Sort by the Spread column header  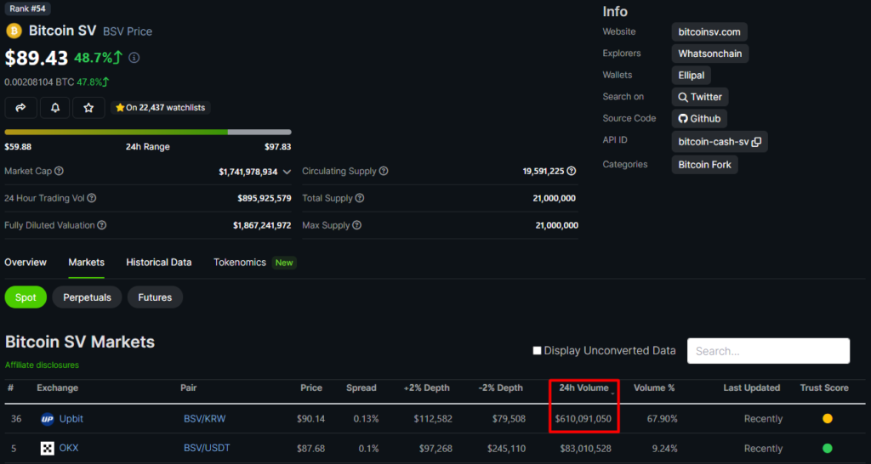[x=361, y=388]
